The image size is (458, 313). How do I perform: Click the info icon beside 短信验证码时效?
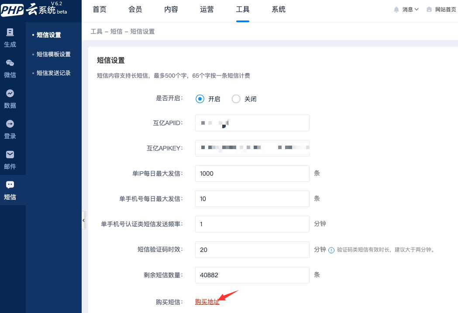point(331,250)
